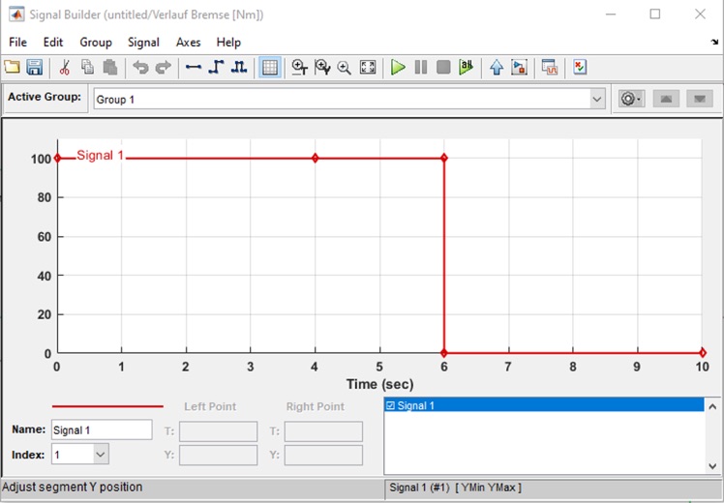The width and height of the screenshot is (724, 503).
Task: Click the red Signal 1 line sample
Action: click(x=106, y=406)
